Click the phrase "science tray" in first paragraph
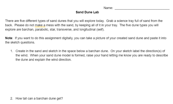The height and width of the screenshot is (104, 173). (x=125, y=21)
